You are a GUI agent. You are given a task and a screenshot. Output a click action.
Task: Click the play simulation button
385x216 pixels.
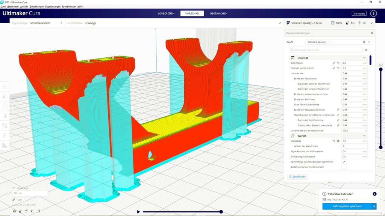[x=138, y=212]
